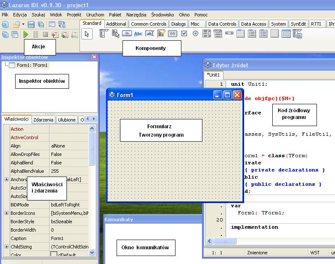Click the View Forms icon
The image size is (335, 264).
[x=15, y=34]
